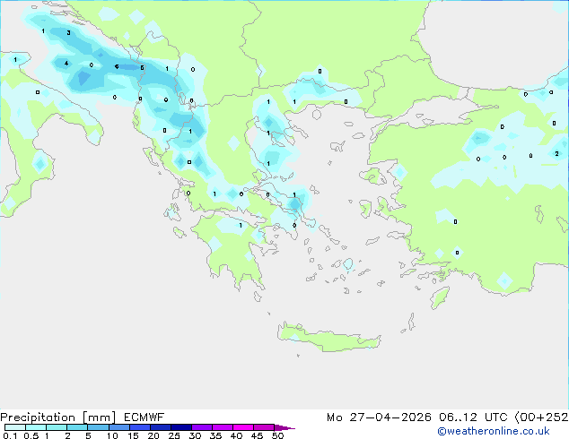Click the date 'Mo 27-04-2026' label
The height and width of the screenshot is (439, 569).
coord(379,417)
